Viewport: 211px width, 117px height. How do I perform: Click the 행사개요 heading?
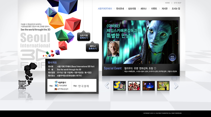coord(52,62)
